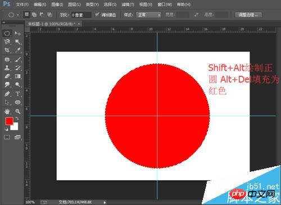281x205 pixels.
Task: Reset default foreground and background colors
Action: [7, 129]
